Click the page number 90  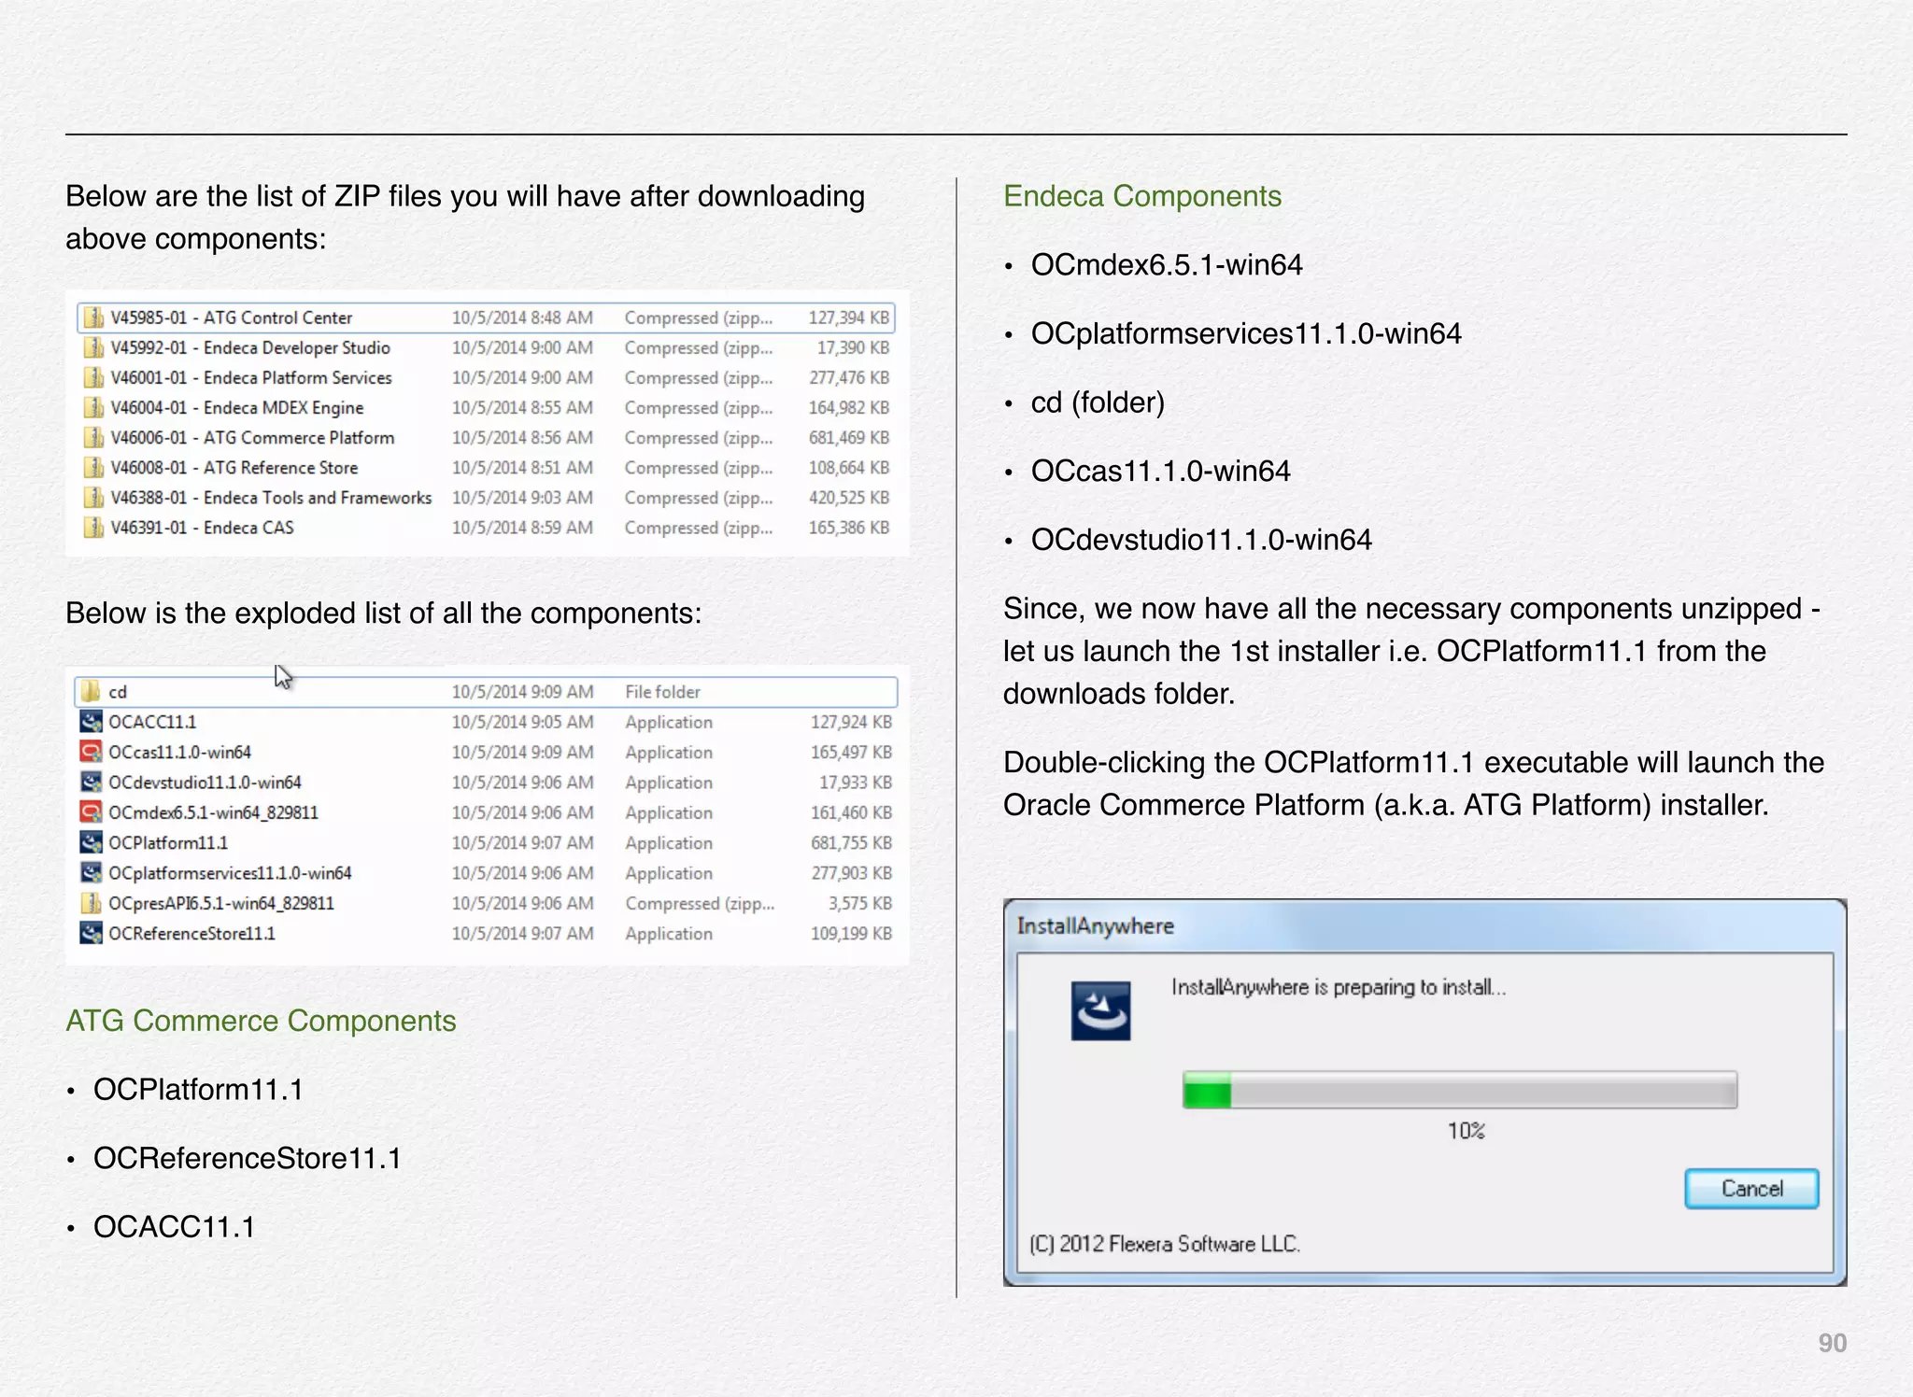tap(1832, 1343)
